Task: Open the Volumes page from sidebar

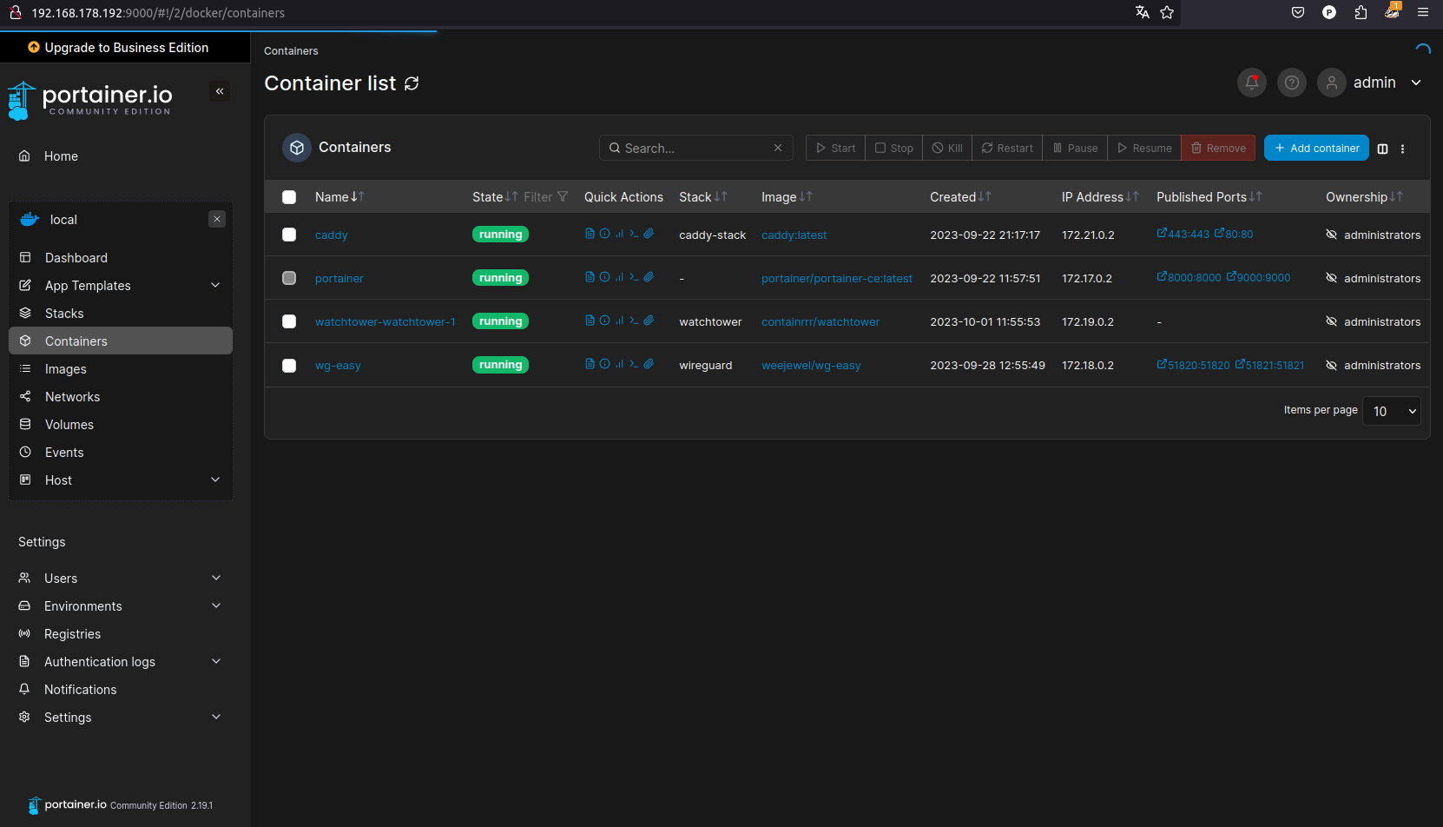Action: 69,425
